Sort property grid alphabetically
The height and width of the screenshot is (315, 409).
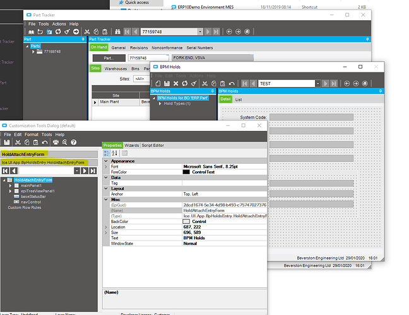point(114,153)
